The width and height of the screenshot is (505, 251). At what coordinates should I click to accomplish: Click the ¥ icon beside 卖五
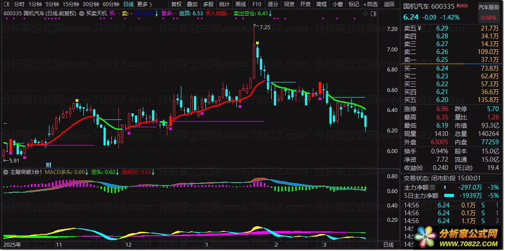pyautogui.click(x=419, y=28)
